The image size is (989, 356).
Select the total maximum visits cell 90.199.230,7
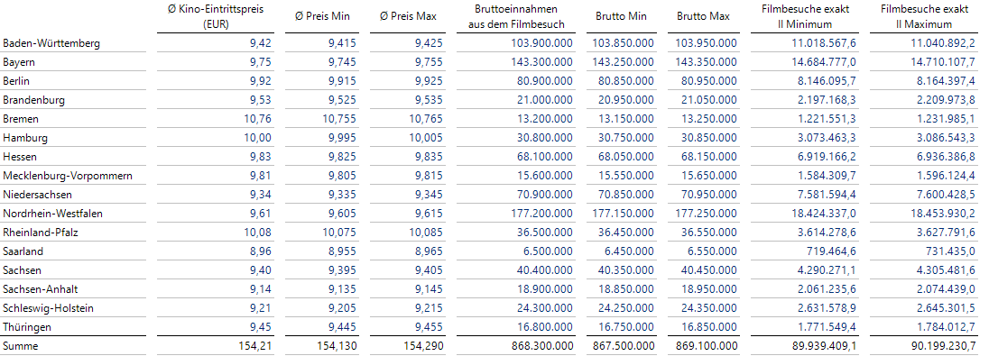[x=940, y=346]
